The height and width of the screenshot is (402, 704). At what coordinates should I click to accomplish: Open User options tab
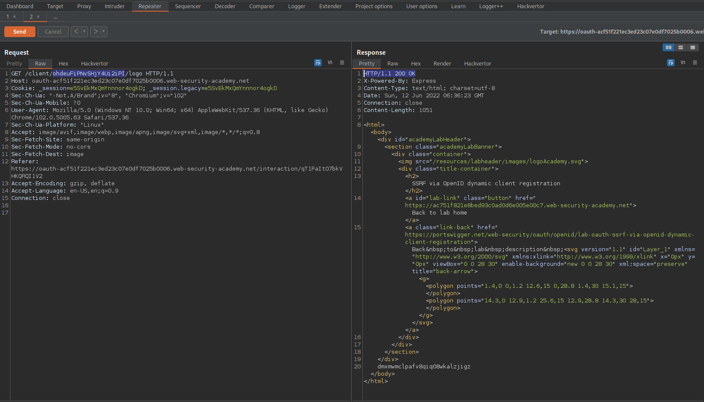[x=422, y=6]
